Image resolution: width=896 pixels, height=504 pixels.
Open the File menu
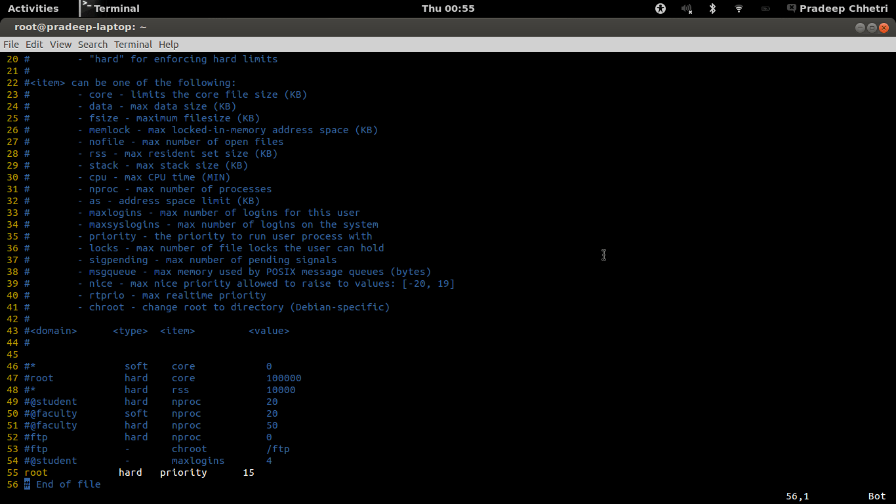click(11, 45)
